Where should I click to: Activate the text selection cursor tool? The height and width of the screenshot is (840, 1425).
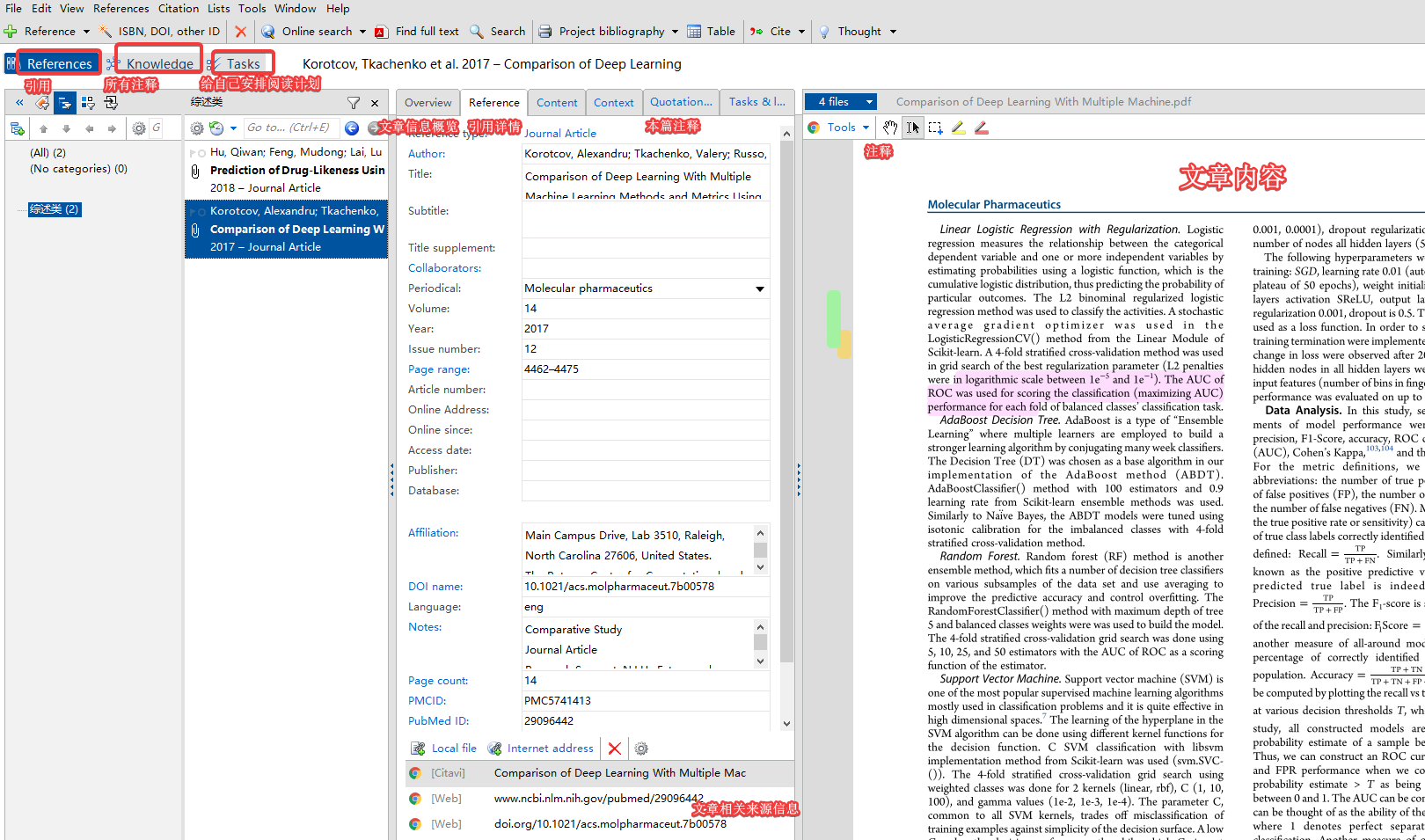(913, 128)
